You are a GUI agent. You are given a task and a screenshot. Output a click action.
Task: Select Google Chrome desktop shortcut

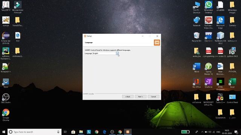click(x=6, y=115)
